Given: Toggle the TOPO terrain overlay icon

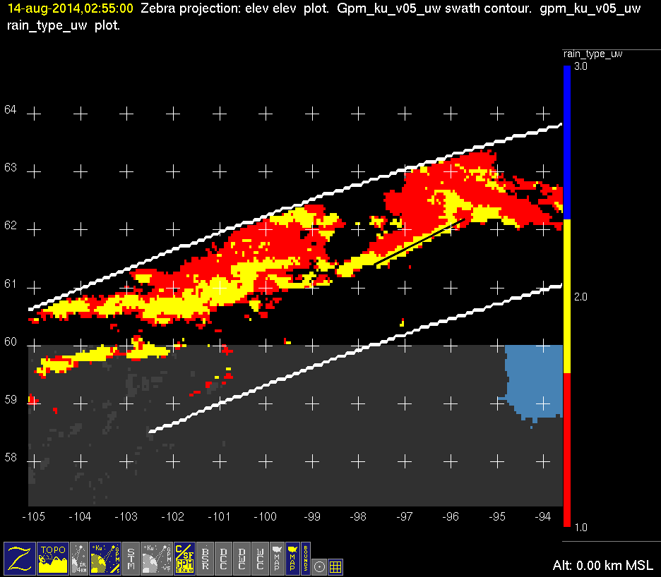Looking at the screenshot, I should coord(53,558).
